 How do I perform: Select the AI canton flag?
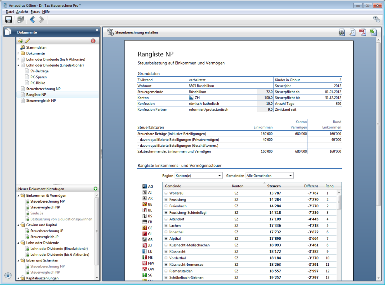coord(145,192)
